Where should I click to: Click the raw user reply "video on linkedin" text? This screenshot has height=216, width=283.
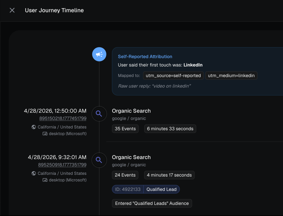(155, 86)
